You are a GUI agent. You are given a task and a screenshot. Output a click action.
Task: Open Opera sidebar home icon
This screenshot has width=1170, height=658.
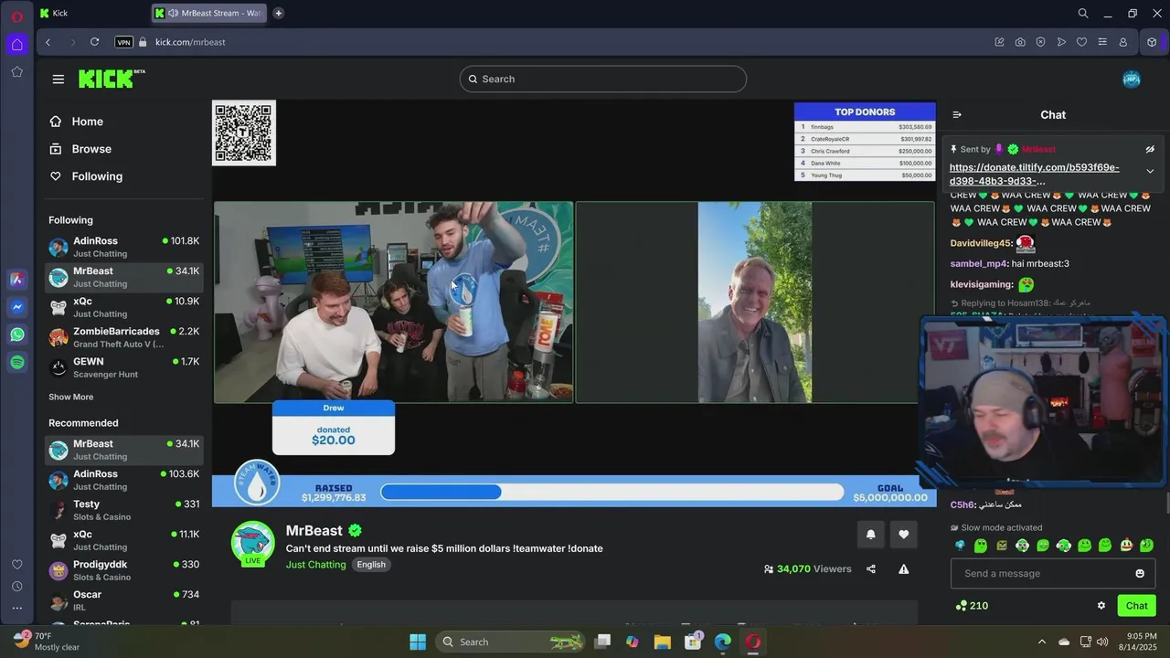pos(17,44)
